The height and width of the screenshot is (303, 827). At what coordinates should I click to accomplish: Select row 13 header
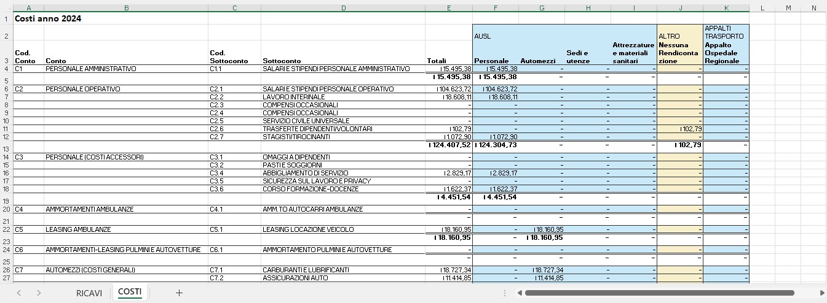point(7,148)
